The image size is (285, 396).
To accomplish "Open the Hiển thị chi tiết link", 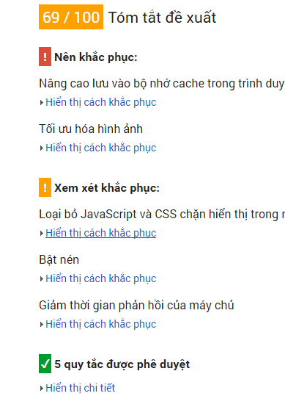I will [x=81, y=388].
